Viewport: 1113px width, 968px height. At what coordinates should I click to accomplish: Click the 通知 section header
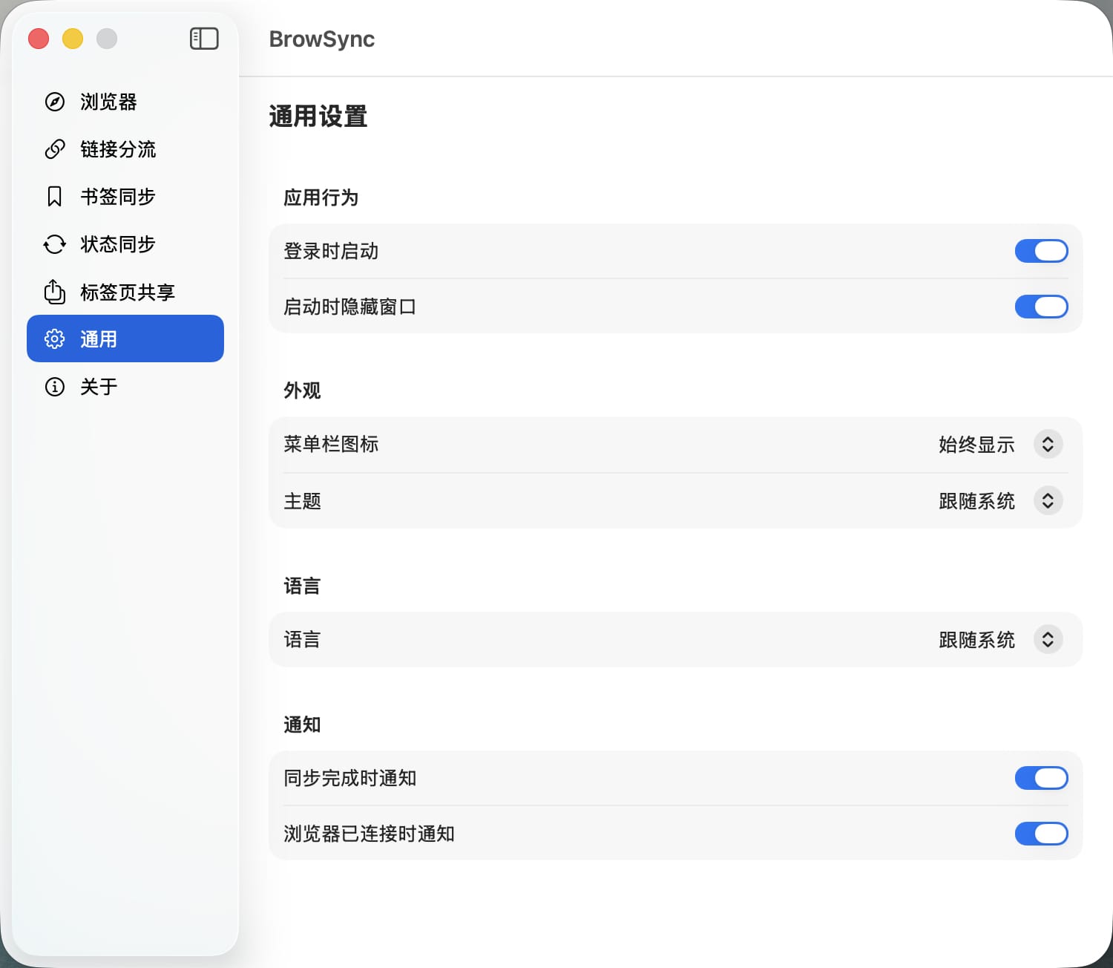(302, 725)
